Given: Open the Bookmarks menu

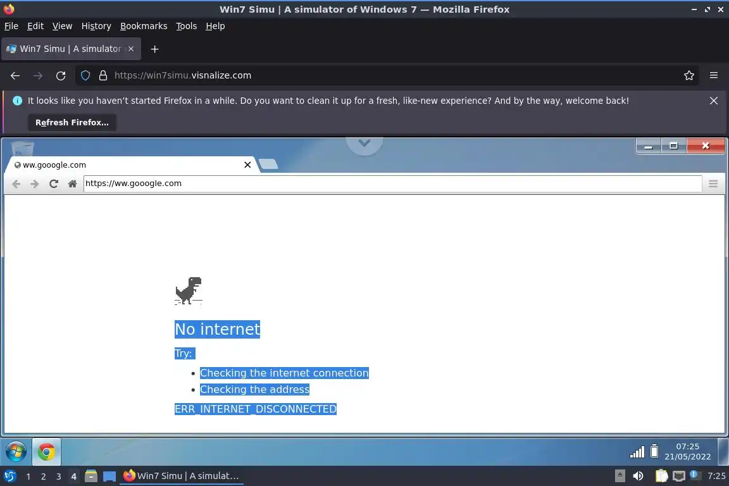Looking at the screenshot, I should tap(144, 26).
